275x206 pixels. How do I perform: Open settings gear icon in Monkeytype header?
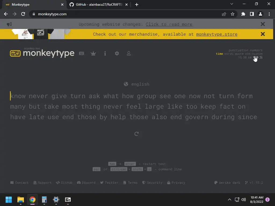click(117, 53)
